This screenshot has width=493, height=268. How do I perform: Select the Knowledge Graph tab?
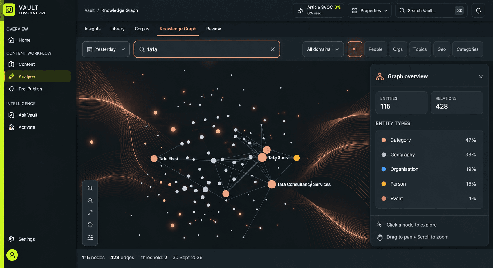[x=178, y=29]
